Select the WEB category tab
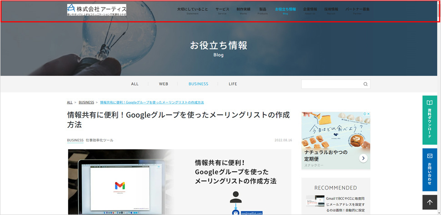Image resolution: width=441 pixels, height=215 pixels. tap(163, 84)
